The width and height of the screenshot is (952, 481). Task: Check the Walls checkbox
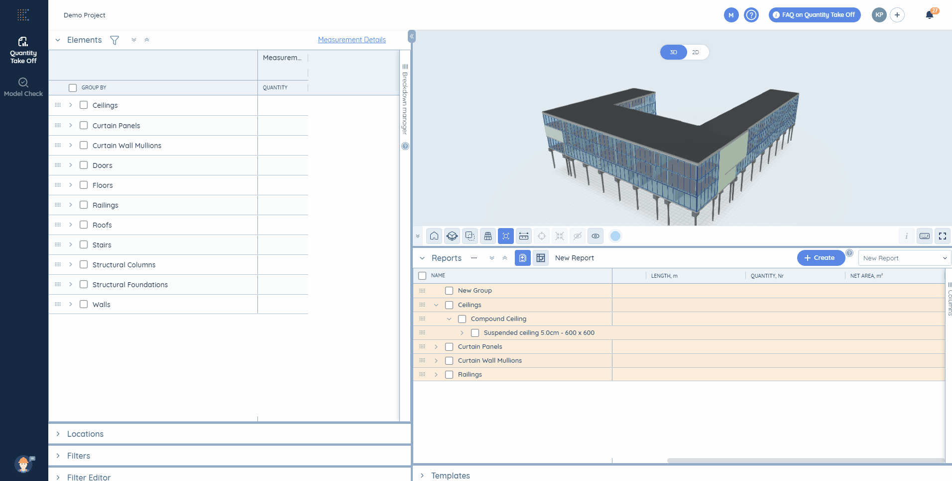coord(84,304)
